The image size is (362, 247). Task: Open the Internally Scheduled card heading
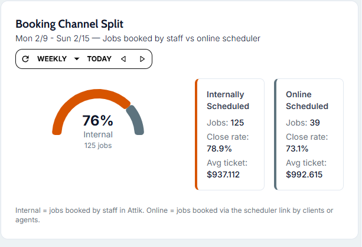tap(228, 100)
